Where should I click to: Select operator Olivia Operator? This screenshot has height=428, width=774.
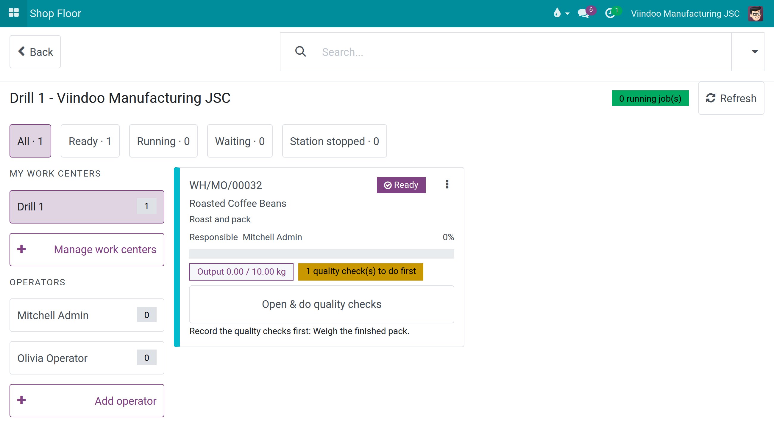pos(87,358)
